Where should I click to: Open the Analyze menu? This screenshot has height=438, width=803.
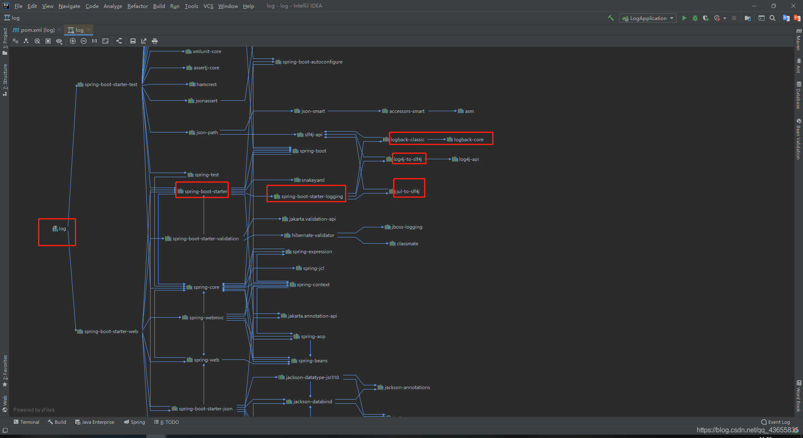point(113,6)
